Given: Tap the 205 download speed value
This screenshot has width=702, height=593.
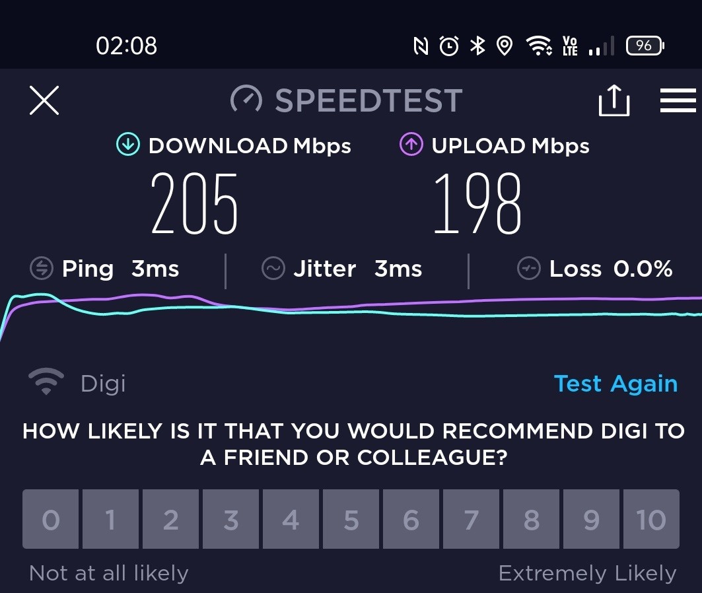Looking at the screenshot, I should (x=194, y=204).
